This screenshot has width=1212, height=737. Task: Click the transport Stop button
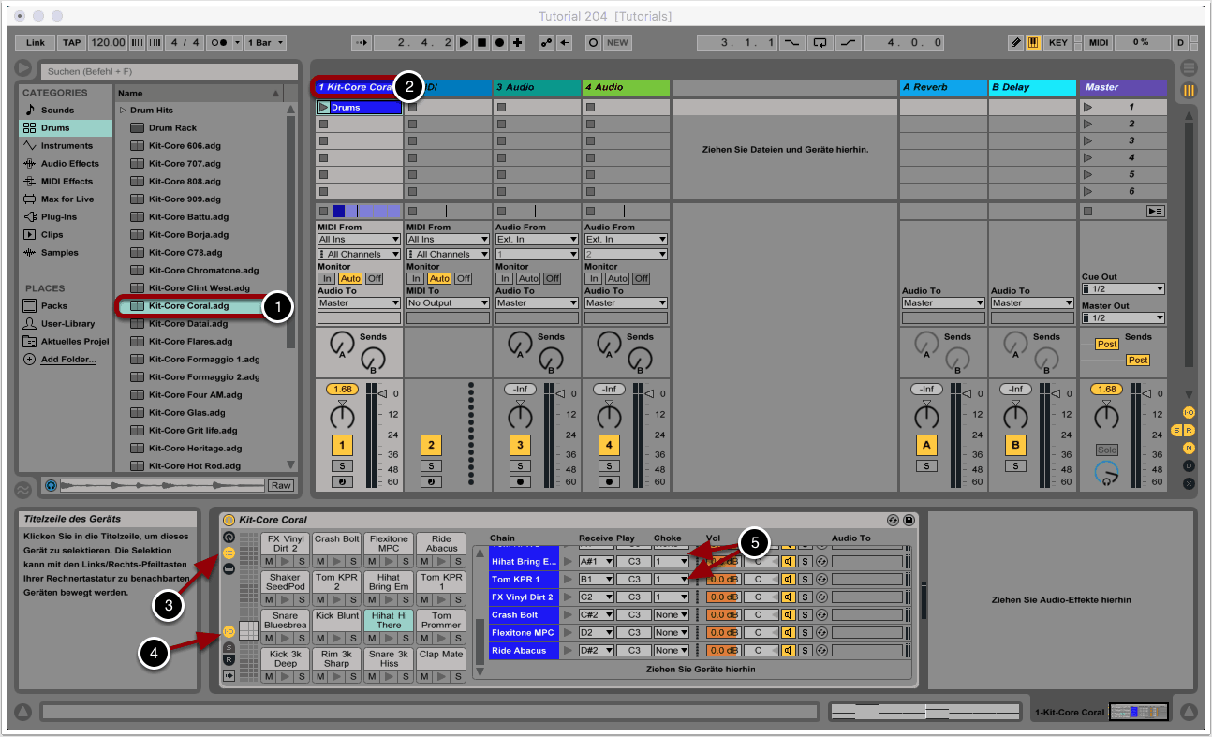482,42
